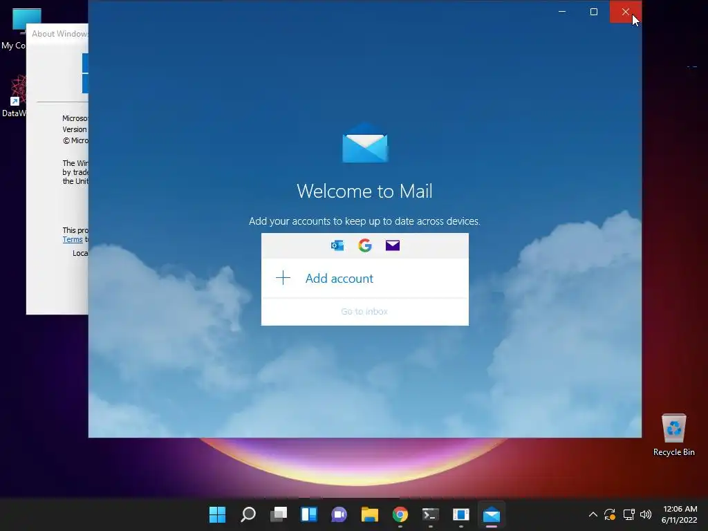Screen dimensions: 708x531
Task: Open taskbar Search
Action: (248, 514)
